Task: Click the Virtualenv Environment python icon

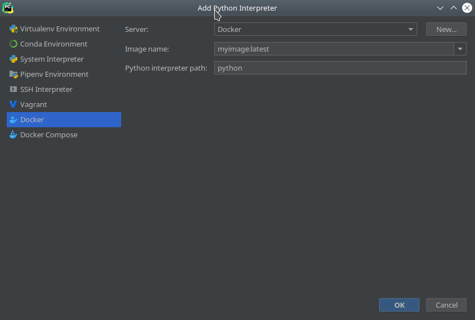Action: pyautogui.click(x=13, y=29)
